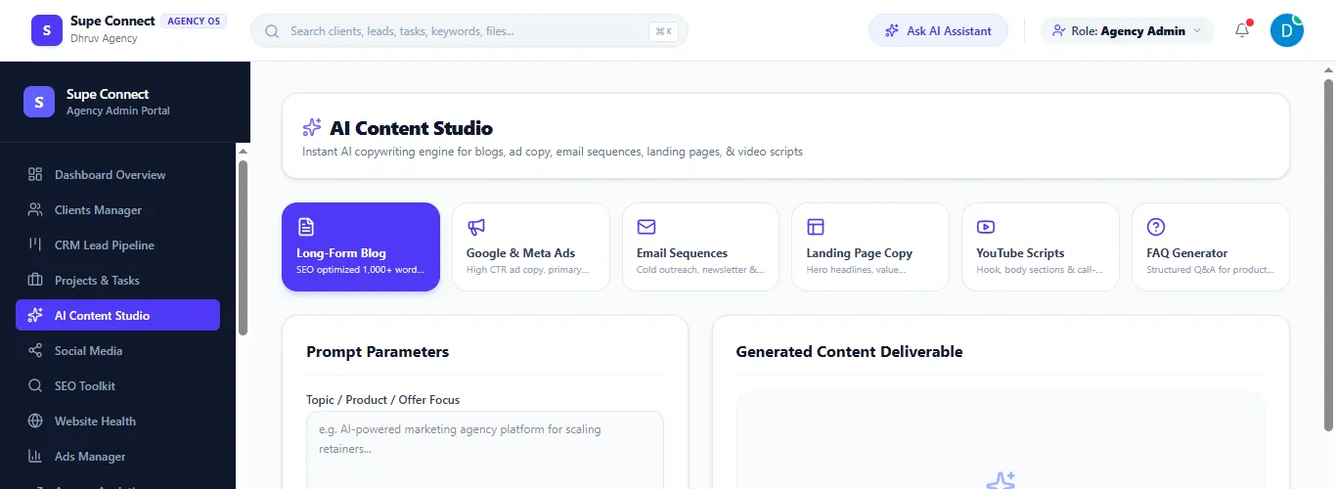
Task: Open the Role: Agency Admin dropdown
Action: [x=1127, y=30]
